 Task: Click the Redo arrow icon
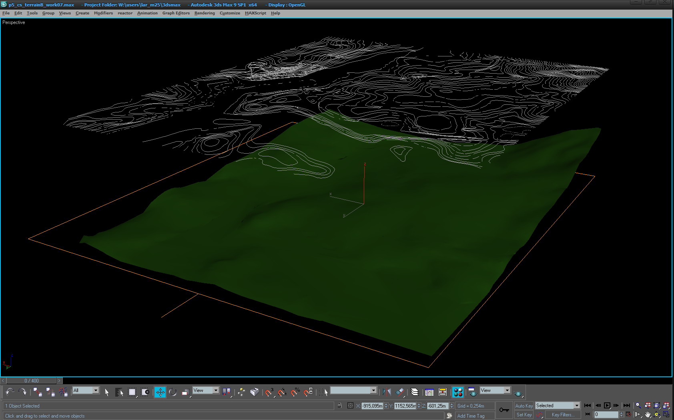coord(22,392)
